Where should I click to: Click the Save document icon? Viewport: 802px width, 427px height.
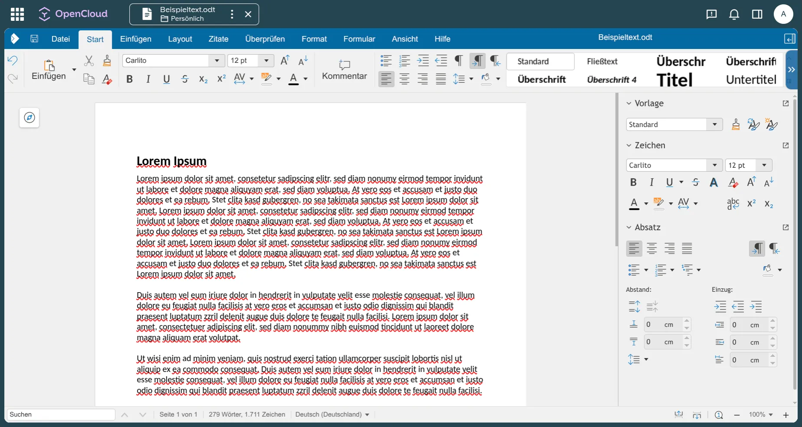pyautogui.click(x=34, y=39)
